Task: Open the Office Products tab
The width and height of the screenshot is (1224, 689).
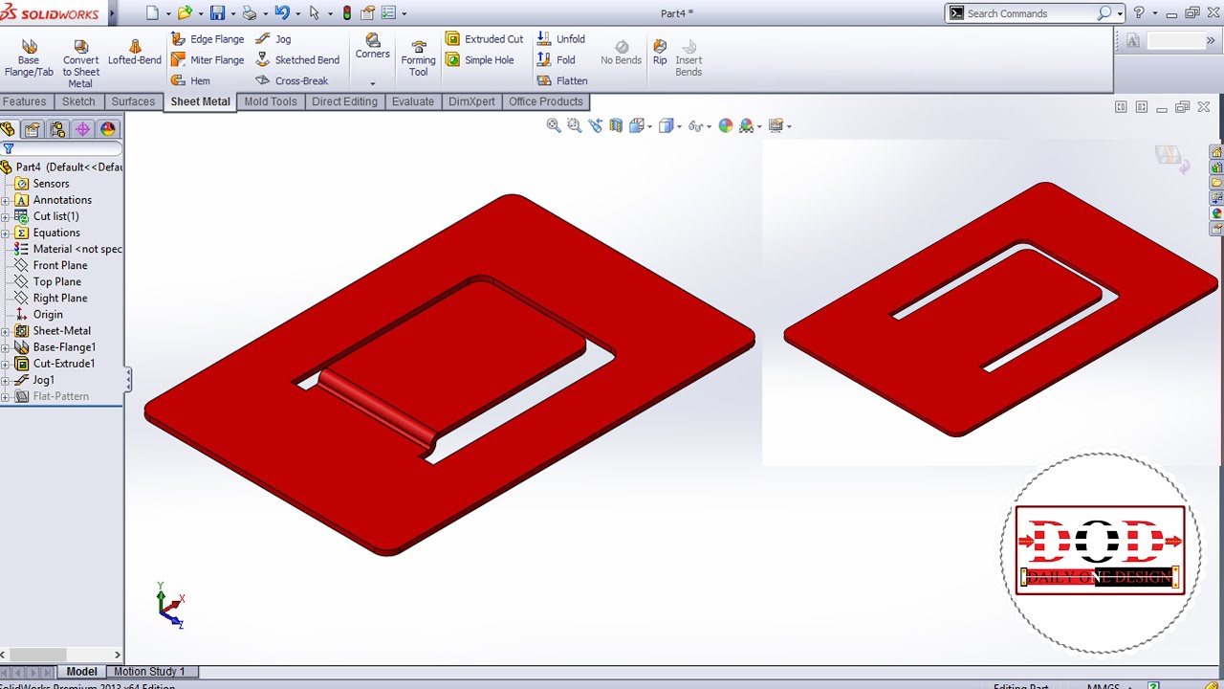Action: point(545,101)
